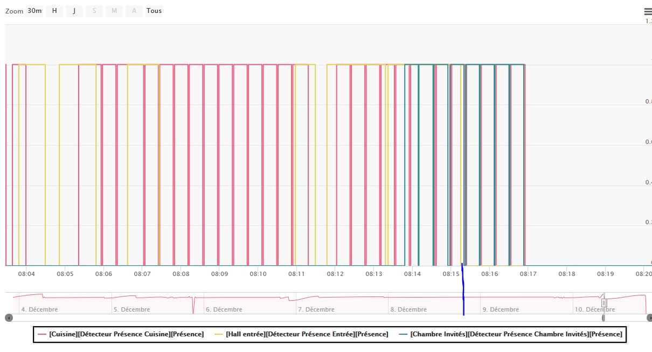
Task: Click 8. Décembre in the navigator
Action: (408, 309)
